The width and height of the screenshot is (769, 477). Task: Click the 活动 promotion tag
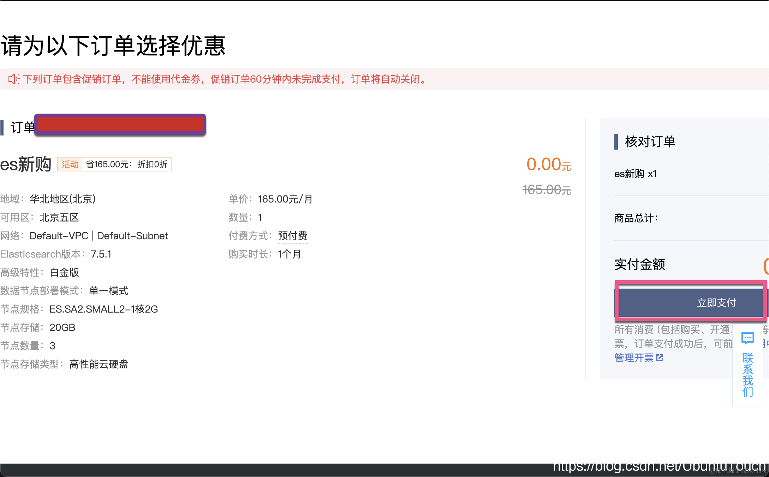(x=70, y=164)
